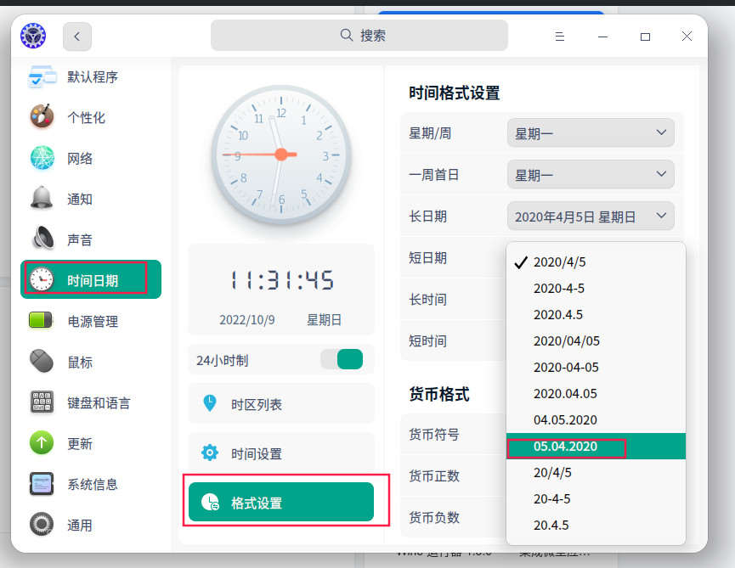Image resolution: width=735 pixels, height=568 pixels.
Task: Open the Format Settings (格式设置) page
Action: click(x=281, y=502)
